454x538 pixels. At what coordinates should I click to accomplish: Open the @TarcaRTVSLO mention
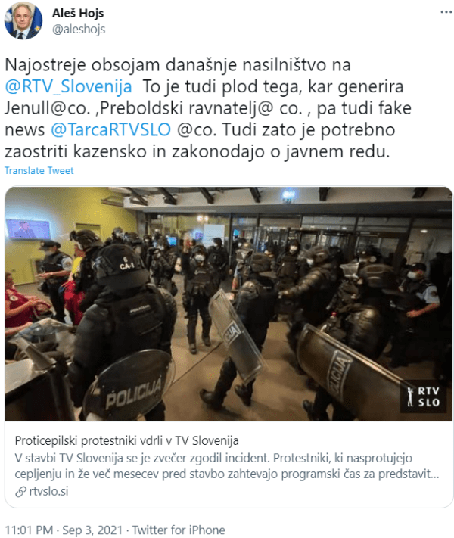click(110, 129)
